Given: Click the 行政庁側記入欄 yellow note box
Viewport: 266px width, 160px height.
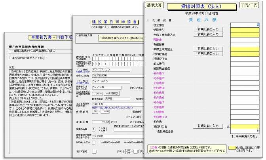Looking at the screenshot, I should pos(121,38).
